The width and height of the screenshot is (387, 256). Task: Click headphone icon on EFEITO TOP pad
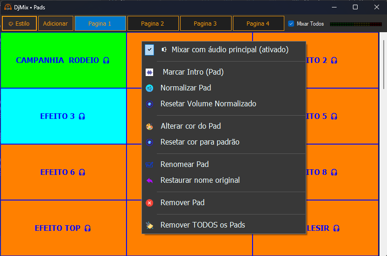pos(87,228)
